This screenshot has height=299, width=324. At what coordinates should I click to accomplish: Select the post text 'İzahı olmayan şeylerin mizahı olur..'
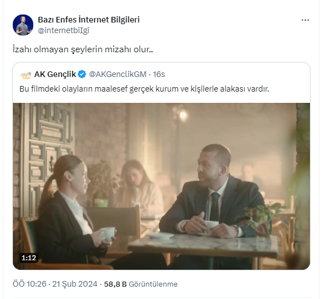click(x=83, y=49)
